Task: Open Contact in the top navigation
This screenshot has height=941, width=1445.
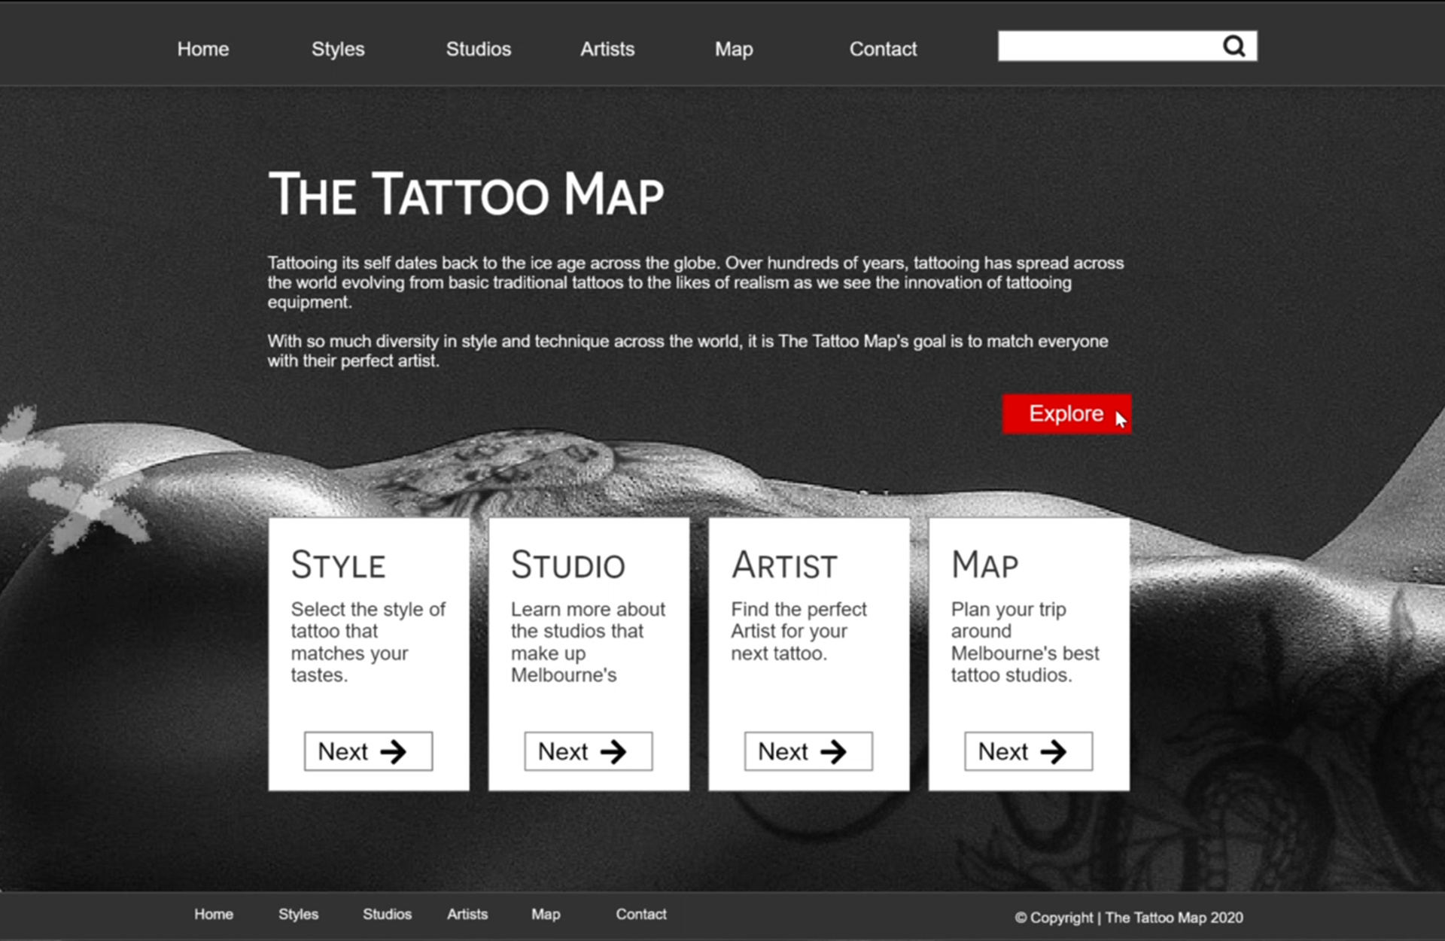Action: click(883, 49)
